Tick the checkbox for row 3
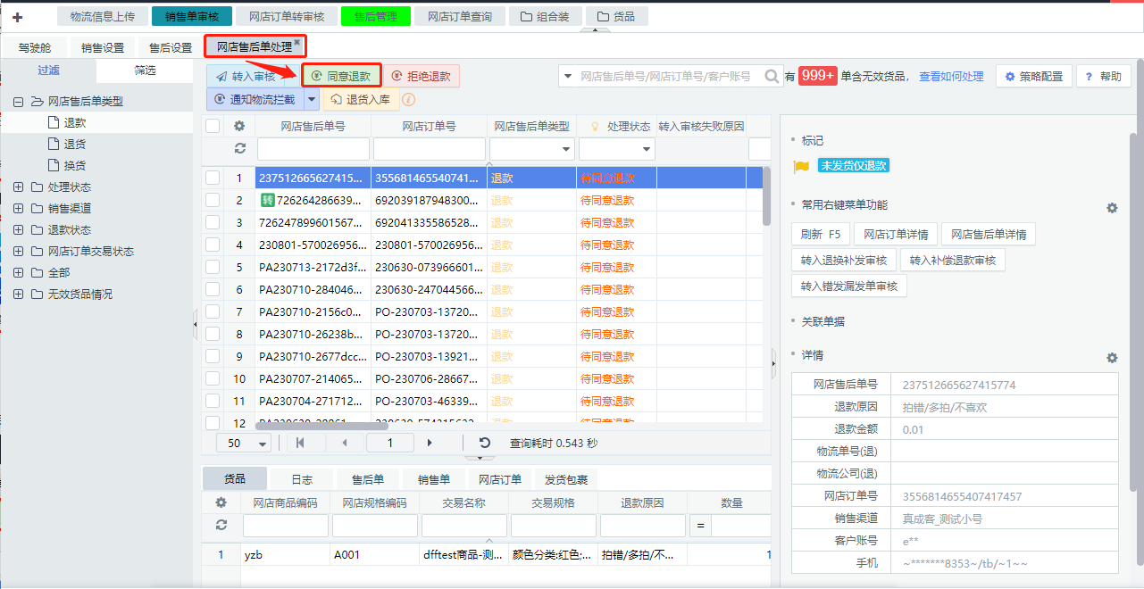Viewport: 1144px width, 589px height. [x=213, y=222]
